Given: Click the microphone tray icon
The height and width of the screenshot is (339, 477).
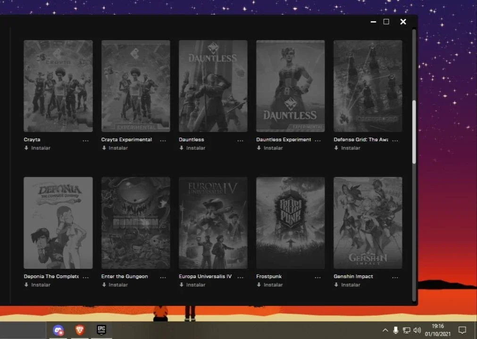Looking at the screenshot, I should (395, 330).
